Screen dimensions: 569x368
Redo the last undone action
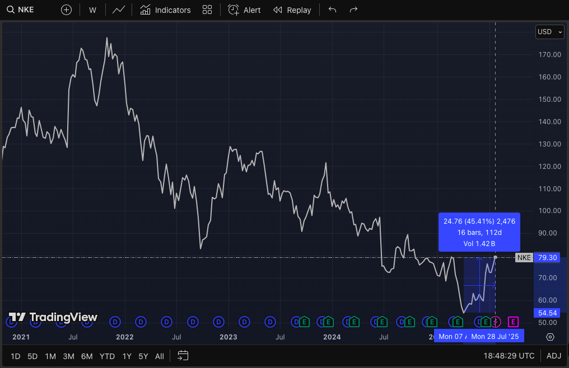click(353, 10)
